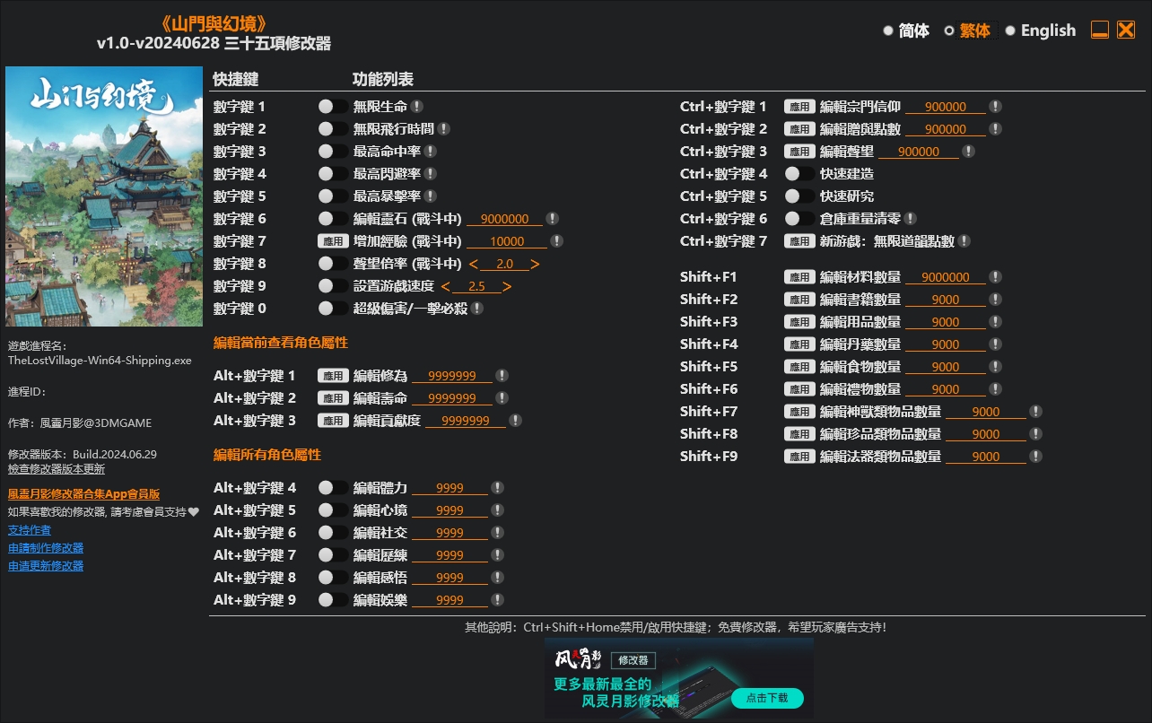
Task: Open 申請更新修改器 link
Action: pyautogui.click(x=46, y=566)
